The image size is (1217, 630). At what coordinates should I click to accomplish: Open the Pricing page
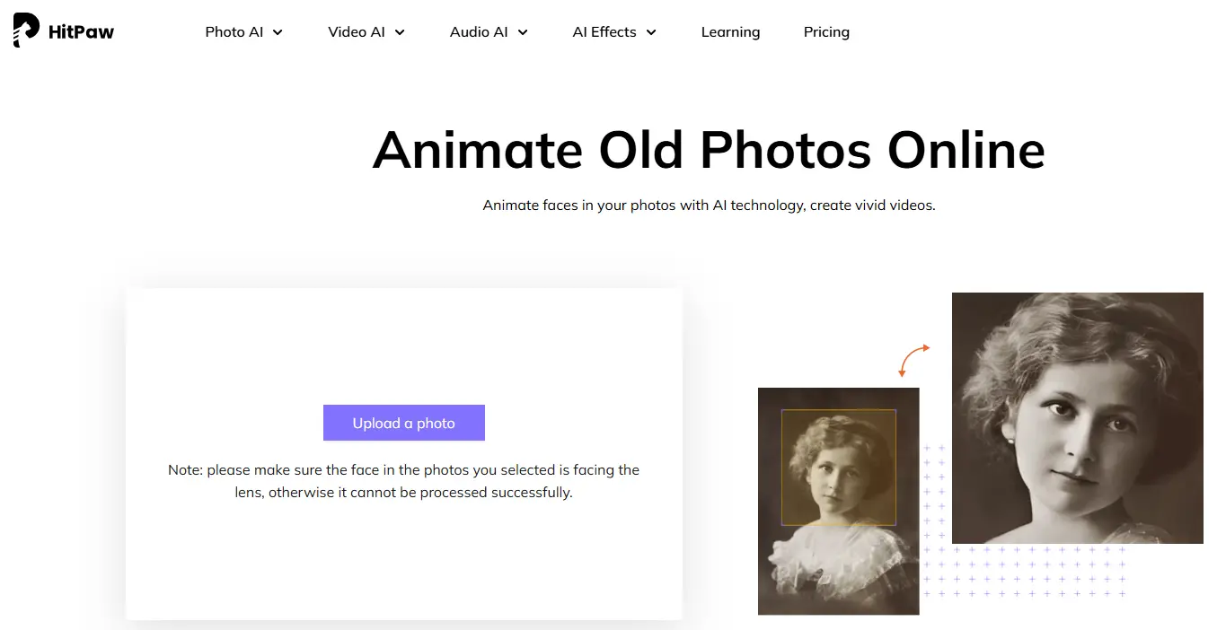(x=826, y=32)
